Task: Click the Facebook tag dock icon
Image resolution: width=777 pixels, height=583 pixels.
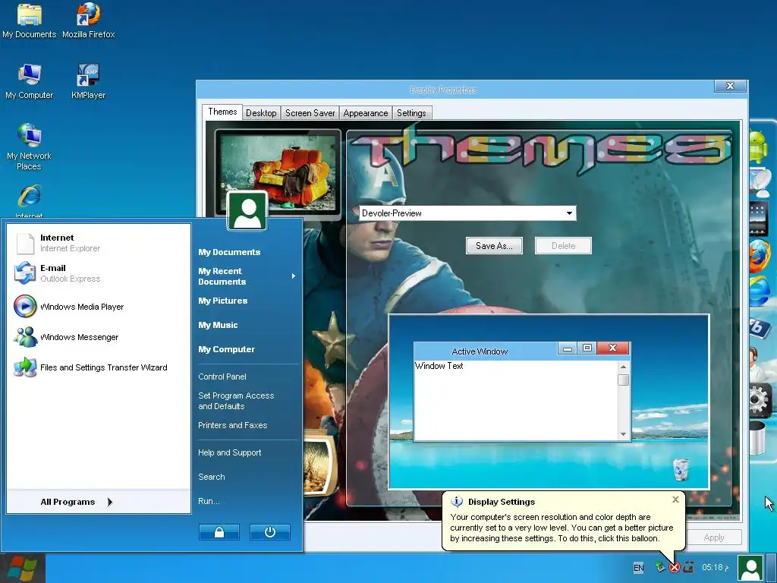Action: point(760,327)
